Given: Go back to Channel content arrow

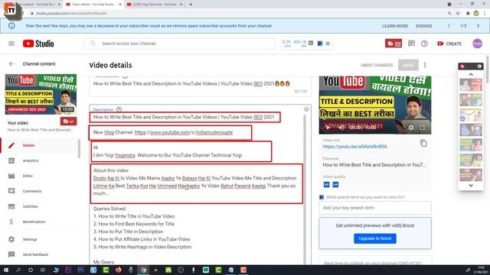Looking at the screenshot, I should click(x=11, y=64).
